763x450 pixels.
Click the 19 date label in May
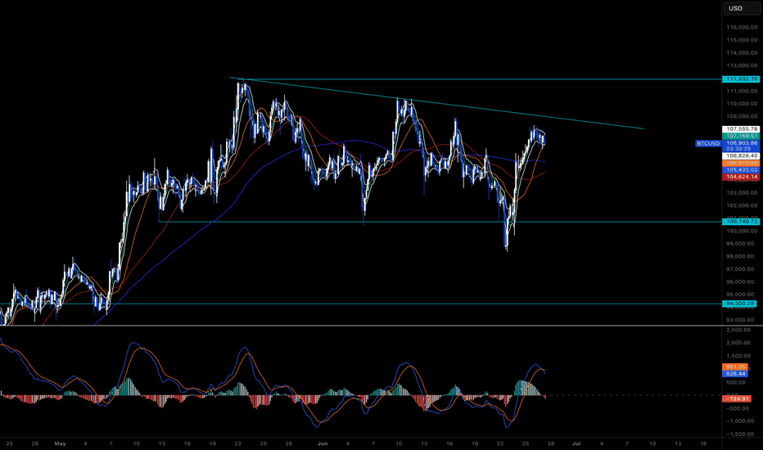(x=213, y=443)
